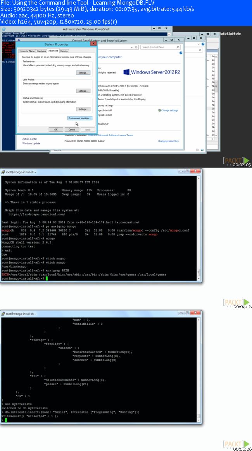This screenshot has height=451, width=252.
Task: Click the Windows Server 2012 R2 logo
Action: click(152, 72)
